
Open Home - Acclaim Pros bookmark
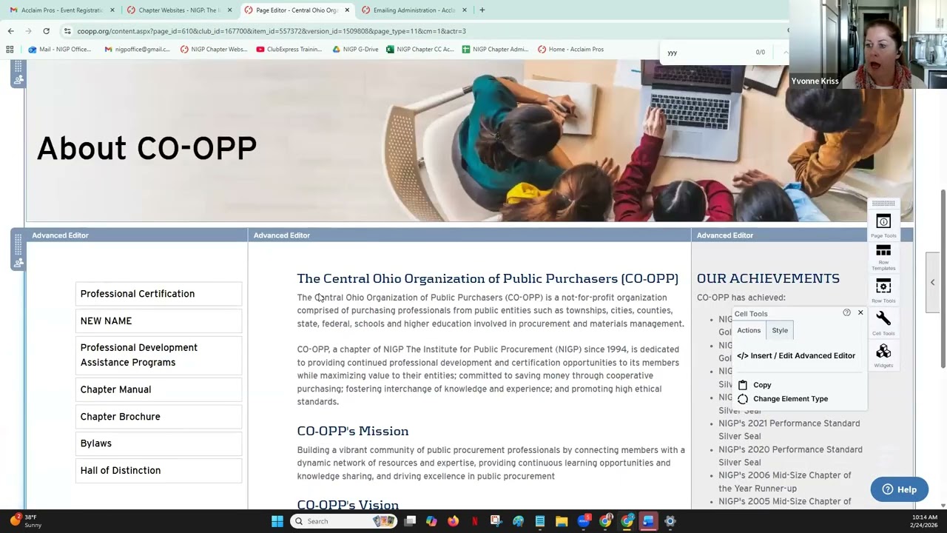coord(570,50)
